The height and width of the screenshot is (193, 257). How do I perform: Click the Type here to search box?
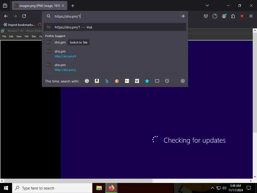coord(52,188)
